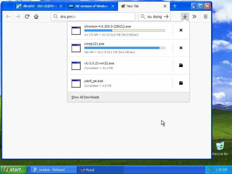The image size is (232, 174).
Task: Submit search with the go arrow
Action: pos(166,17)
